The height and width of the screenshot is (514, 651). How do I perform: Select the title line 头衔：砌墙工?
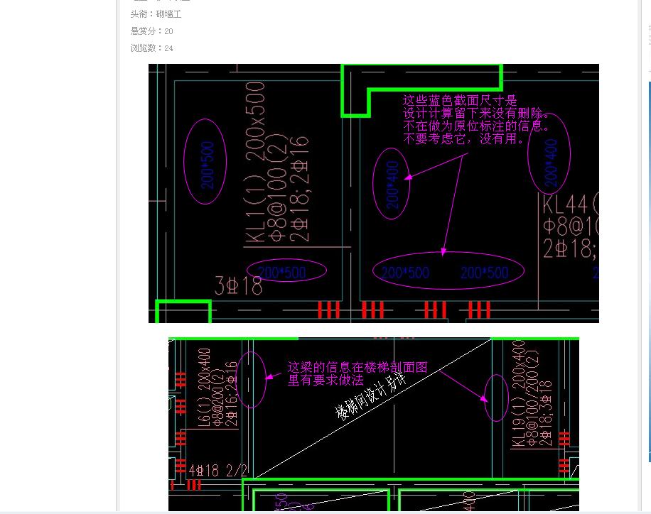click(156, 14)
